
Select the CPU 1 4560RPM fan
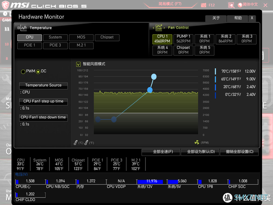[x=162, y=39]
